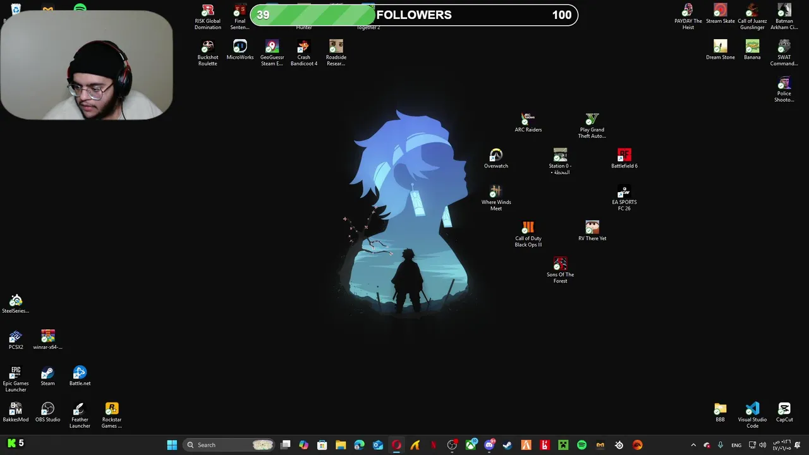Switch to Opera GX on taskbar
The width and height of the screenshot is (809, 455).
pyautogui.click(x=396, y=445)
